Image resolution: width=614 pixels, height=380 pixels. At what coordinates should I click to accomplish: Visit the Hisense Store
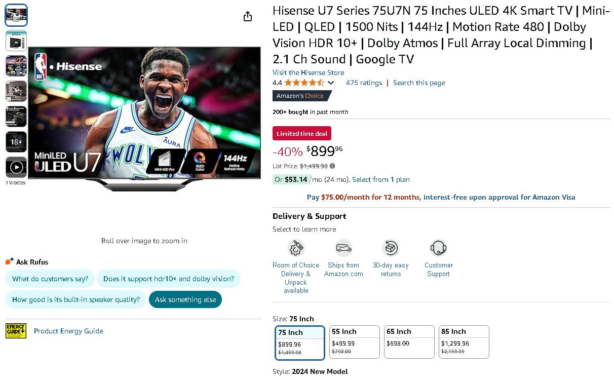(308, 72)
